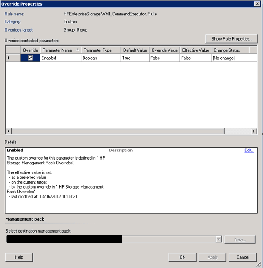The height and width of the screenshot is (268, 263).
Task: Click the Effective Value column header
Action: [195, 50]
